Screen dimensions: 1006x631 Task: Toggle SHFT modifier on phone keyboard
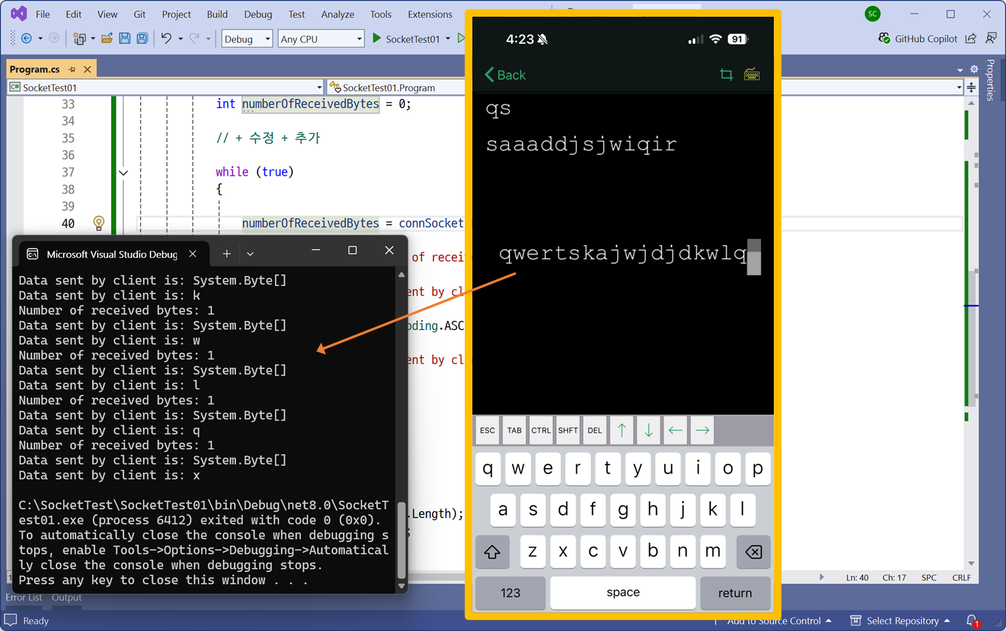[568, 430]
